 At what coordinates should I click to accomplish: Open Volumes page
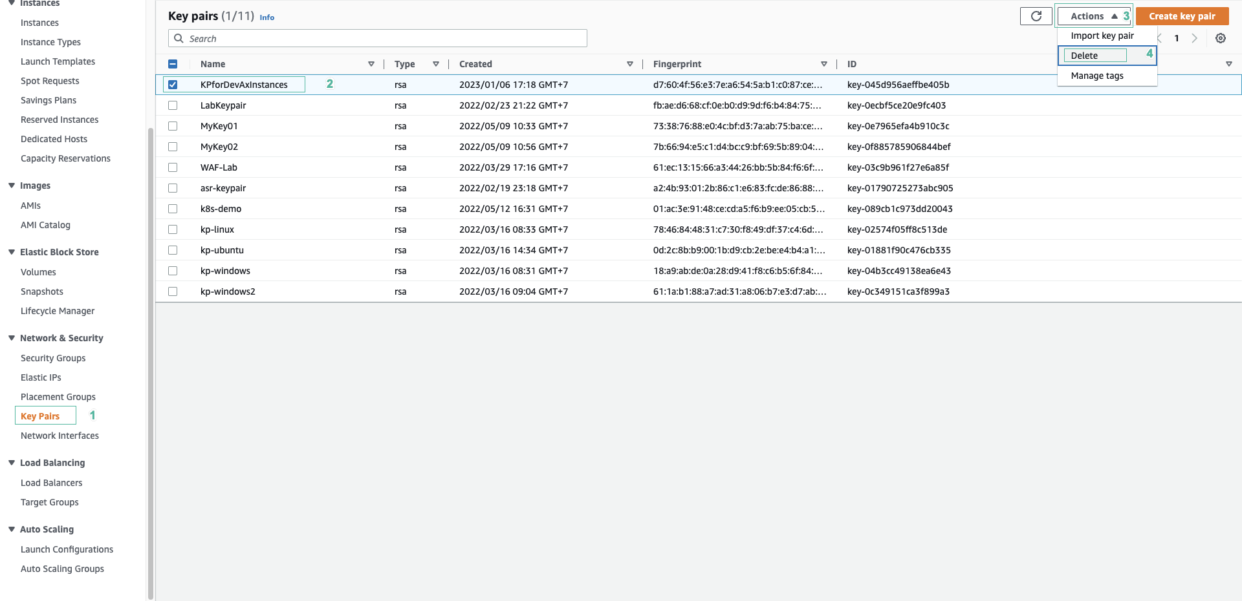(x=38, y=272)
